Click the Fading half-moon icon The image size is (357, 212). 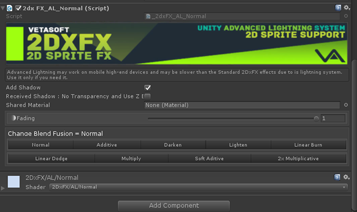coord(13,118)
